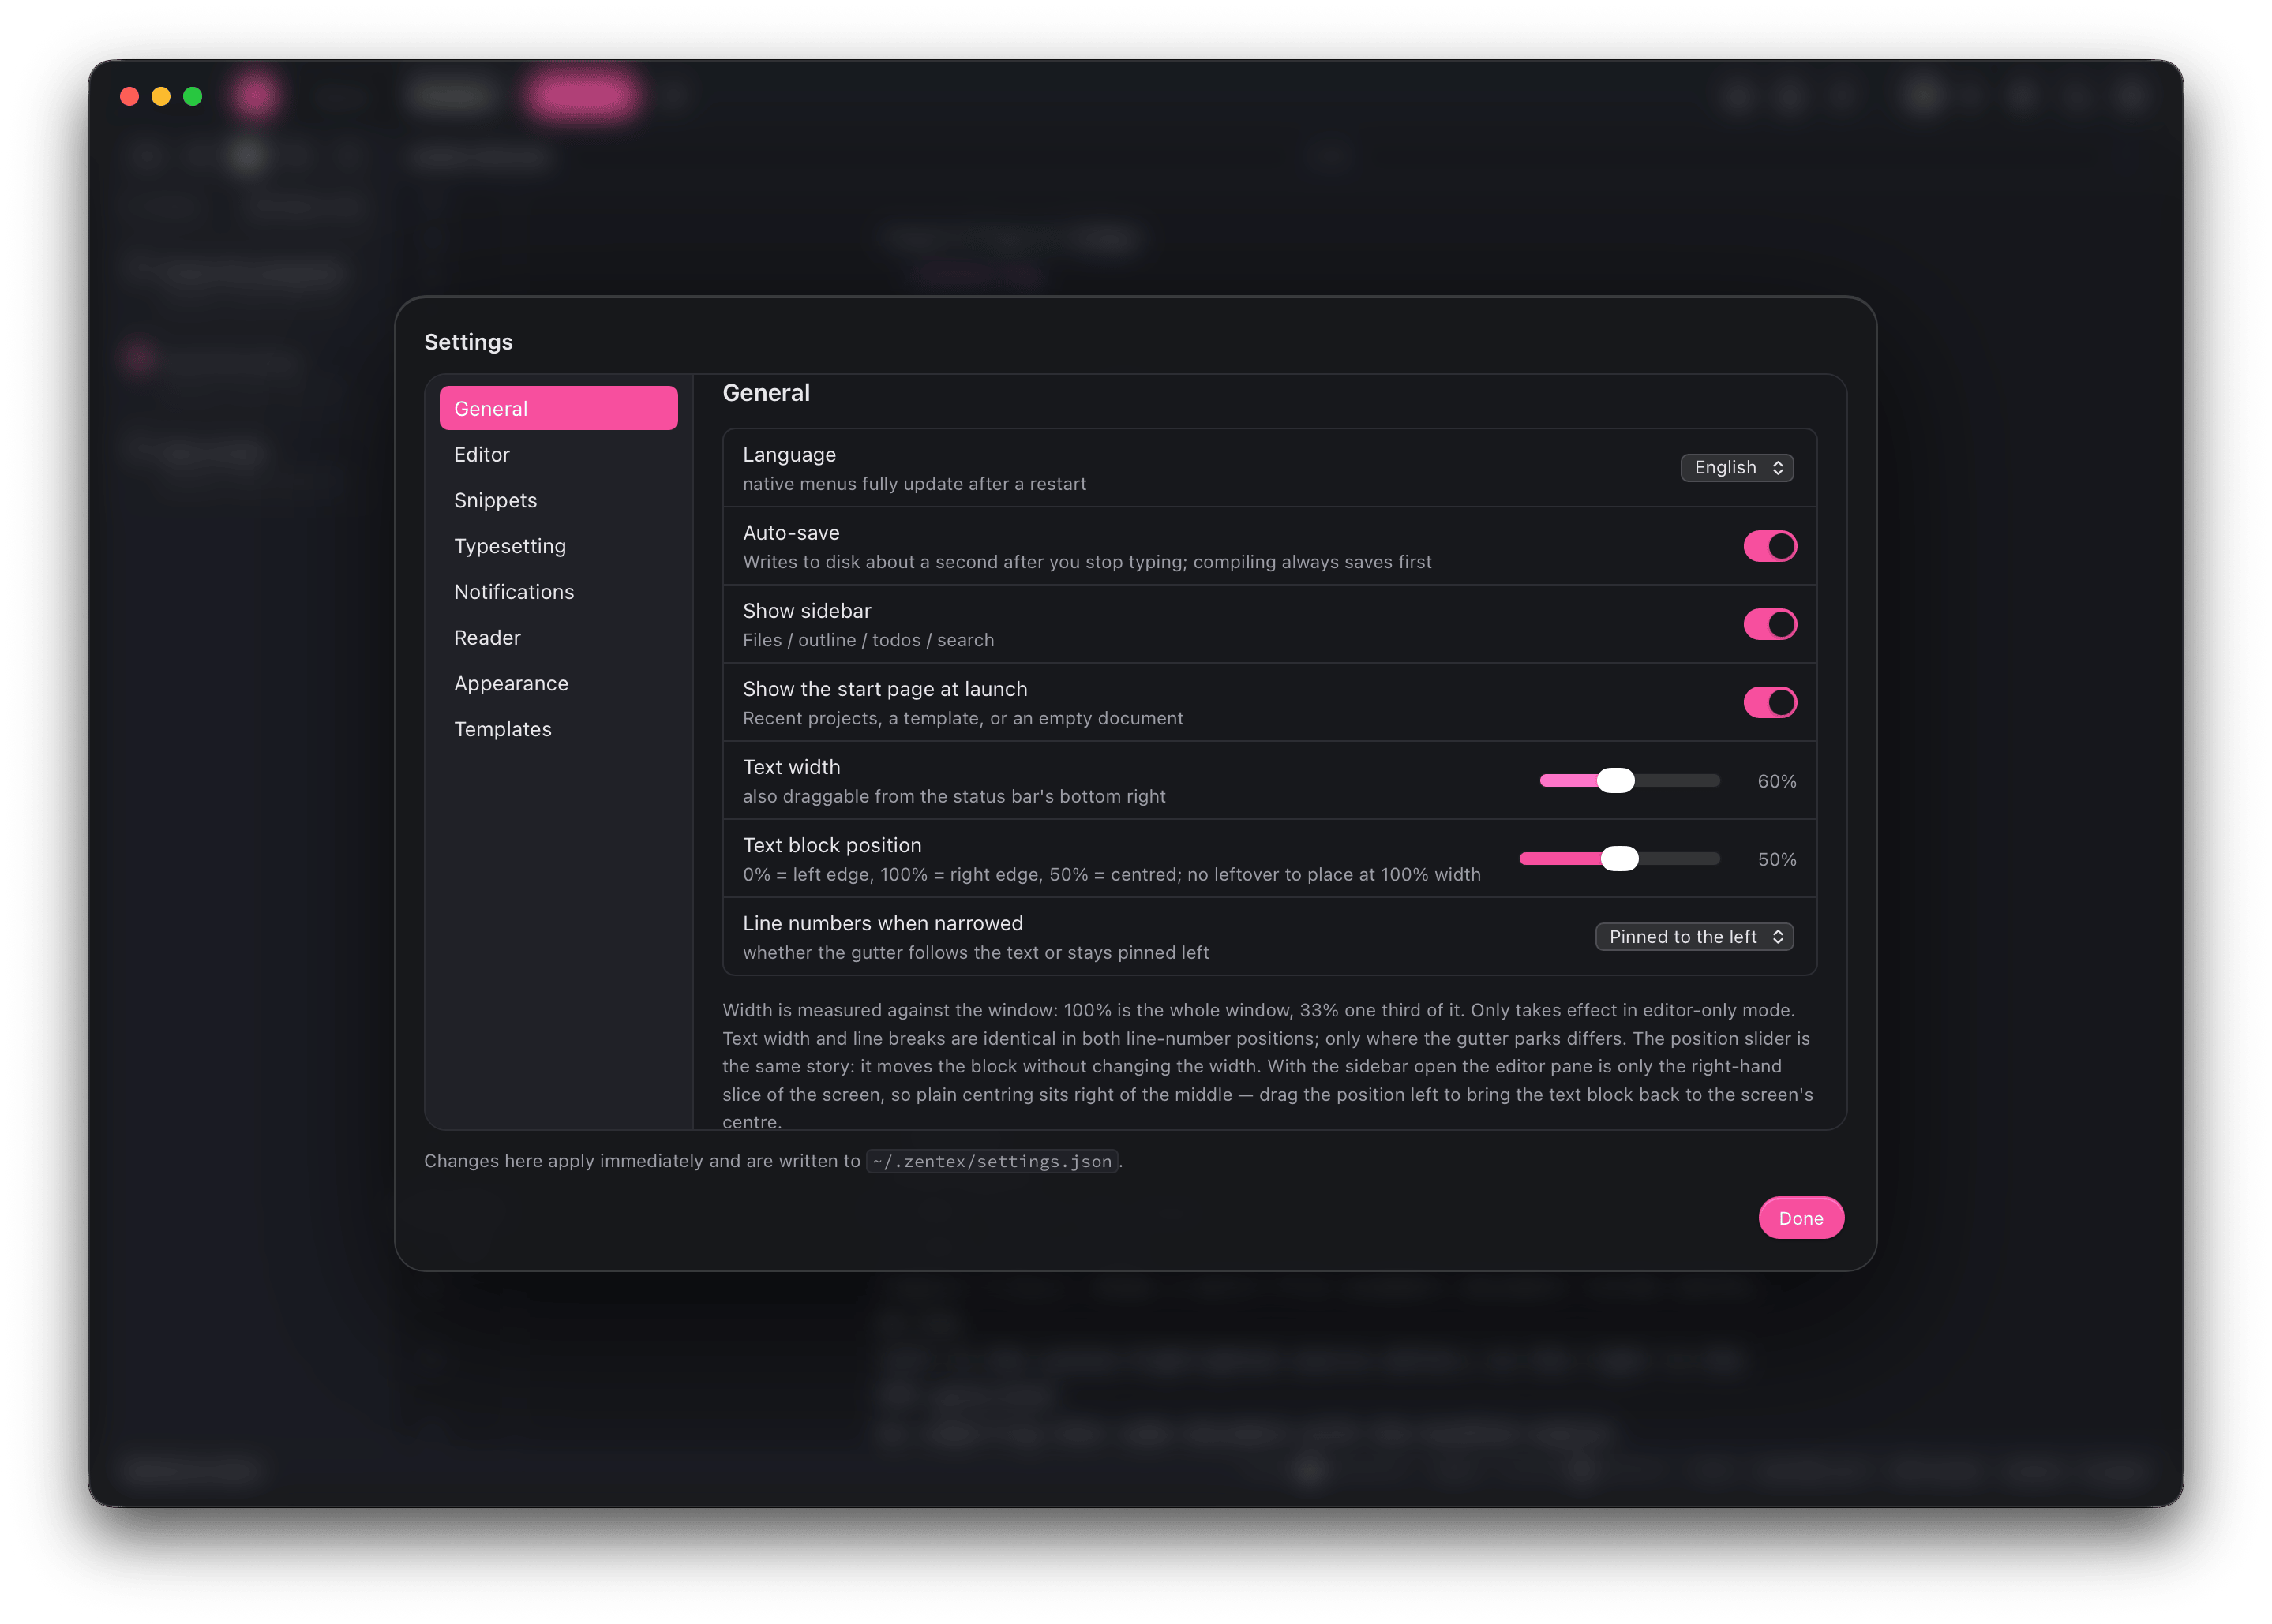Open the Language dropdown set to English

pos(1736,467)
